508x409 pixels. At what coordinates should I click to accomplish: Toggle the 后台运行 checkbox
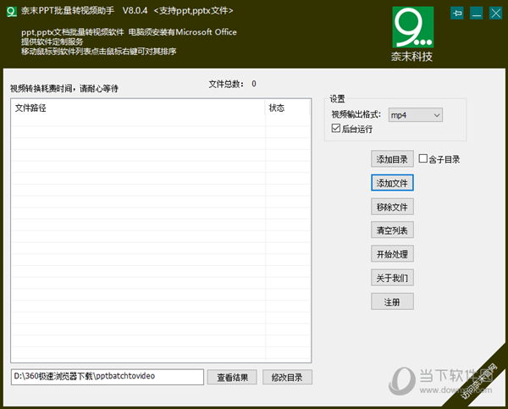pyautogui.click(x=336, y=128)
